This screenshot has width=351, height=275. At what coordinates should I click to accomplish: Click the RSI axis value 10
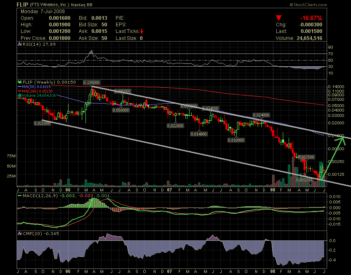tap(331, 73)
